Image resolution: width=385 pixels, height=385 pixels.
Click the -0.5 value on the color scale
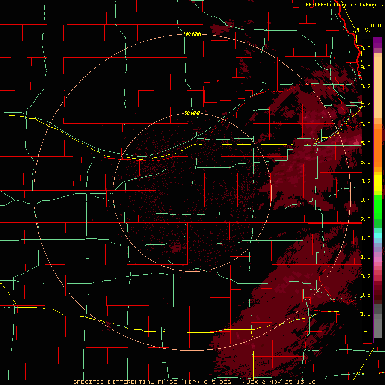pyautogui.click(x=364, y=295)
